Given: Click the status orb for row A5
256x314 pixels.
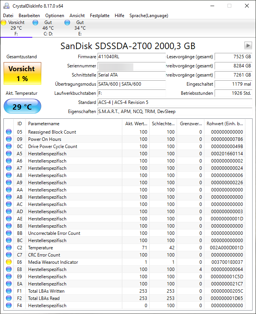Looking at the screenshot, I should (9, 153).
